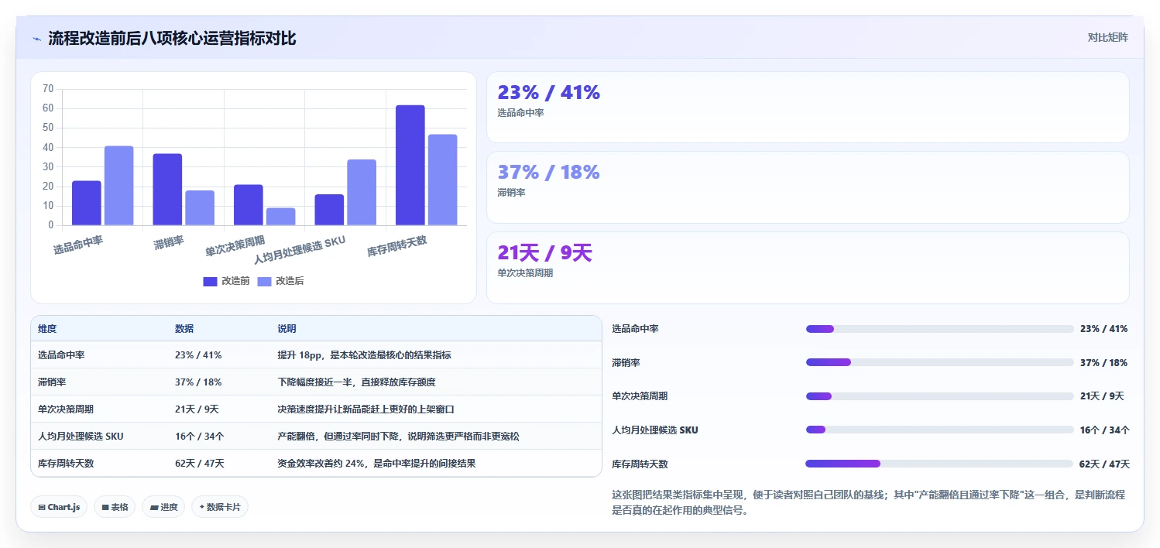Click the 滞销率 caption in the data card
The height and width of the screenshot is (548, 1160).
point(511,193)
